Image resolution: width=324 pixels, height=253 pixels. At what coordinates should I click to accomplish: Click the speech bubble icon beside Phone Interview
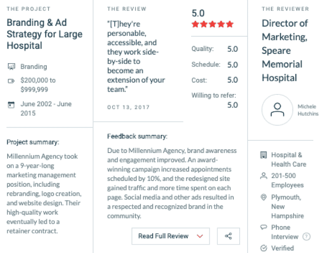click(x=263, y=227)
